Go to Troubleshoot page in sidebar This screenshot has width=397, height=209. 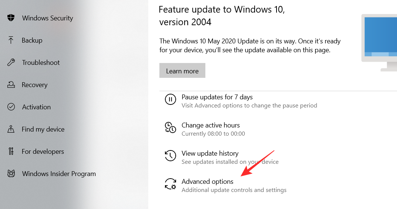41,63
